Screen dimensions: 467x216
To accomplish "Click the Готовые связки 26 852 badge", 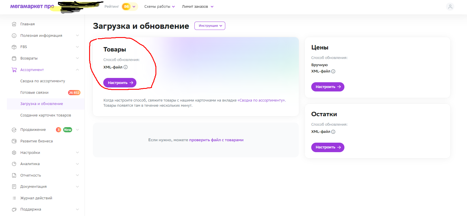I will 74,93.
